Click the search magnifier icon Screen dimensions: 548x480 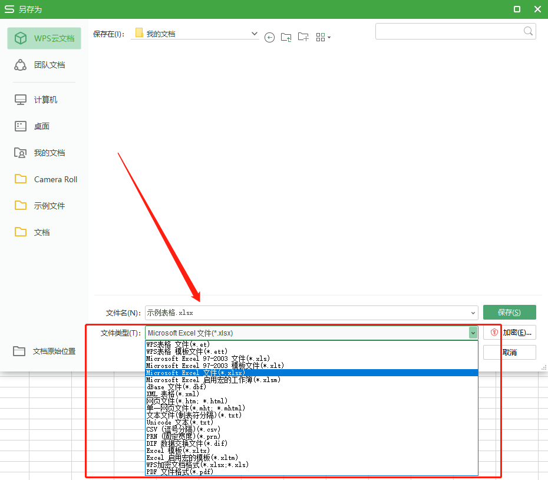click(528, 31)
